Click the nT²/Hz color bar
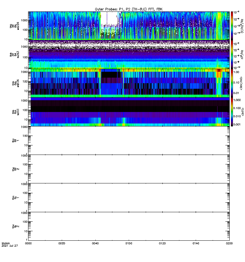Viewport: 245px width, 262px height. pyautogui.click(x=232, y=54)
